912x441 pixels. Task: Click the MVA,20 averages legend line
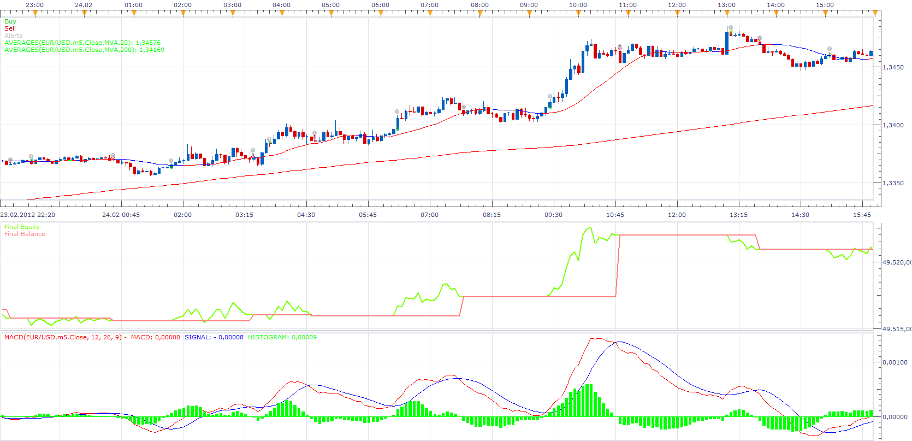click(82, 43)
